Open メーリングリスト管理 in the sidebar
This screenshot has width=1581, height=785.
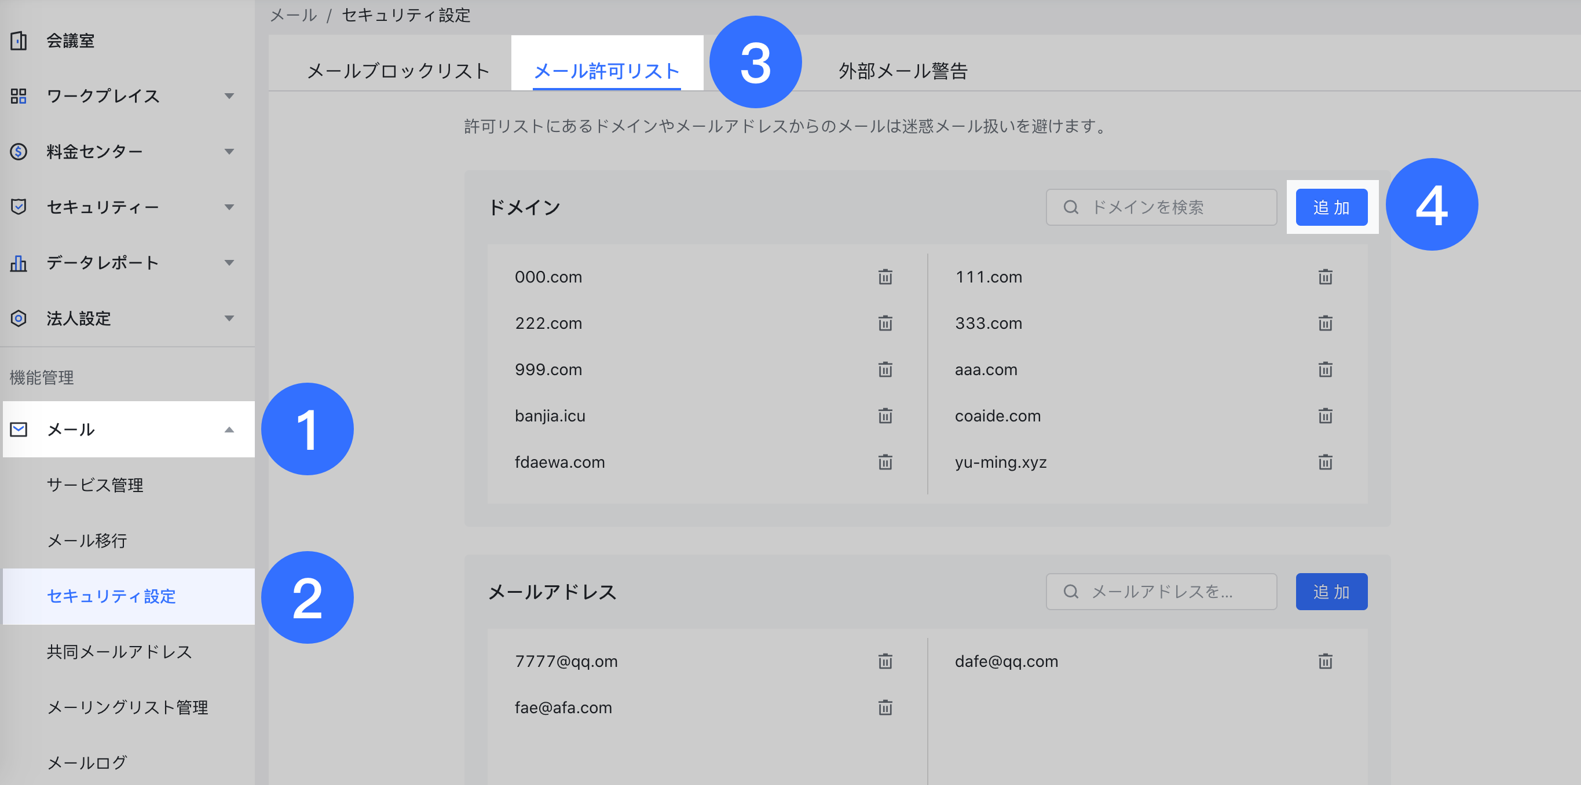pyautogui.click(x=127, y=707)
